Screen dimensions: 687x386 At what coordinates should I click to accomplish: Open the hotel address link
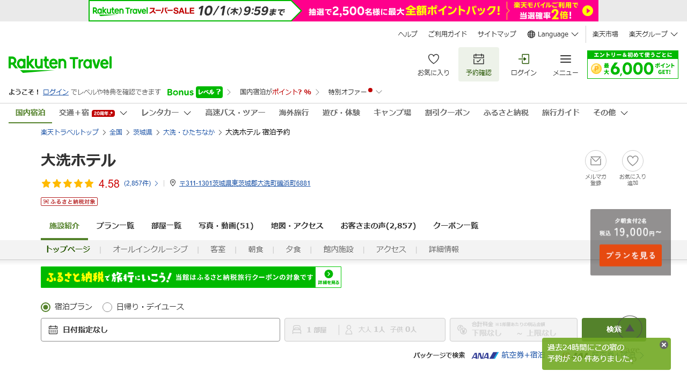tap(245, 183)
